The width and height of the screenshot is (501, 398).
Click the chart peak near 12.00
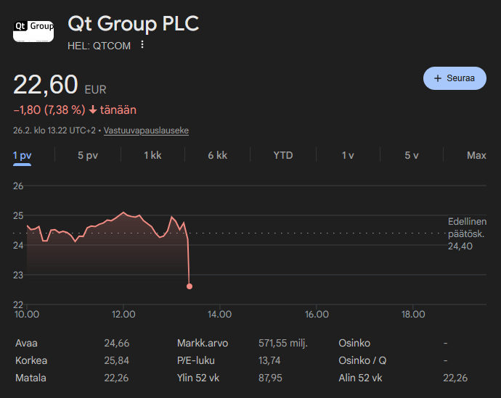point(123,212)
